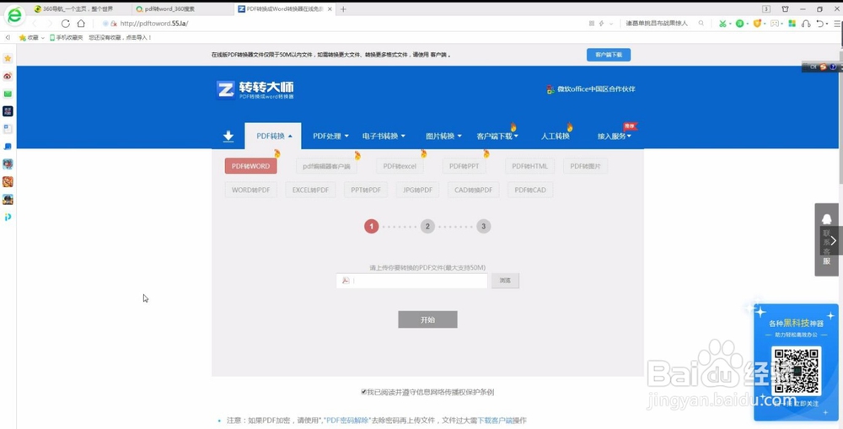Click the 开始 start button

(x=428, y=319)
